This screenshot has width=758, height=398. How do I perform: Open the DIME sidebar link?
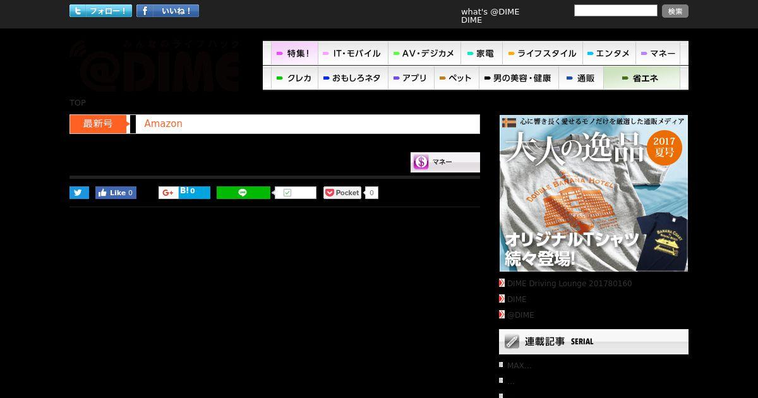(x=517, y=299)
